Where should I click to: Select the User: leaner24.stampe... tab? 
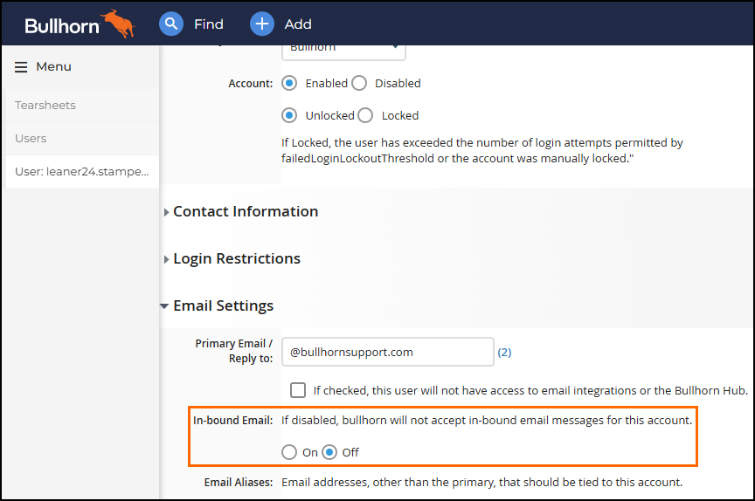click(x=82, y=172)
